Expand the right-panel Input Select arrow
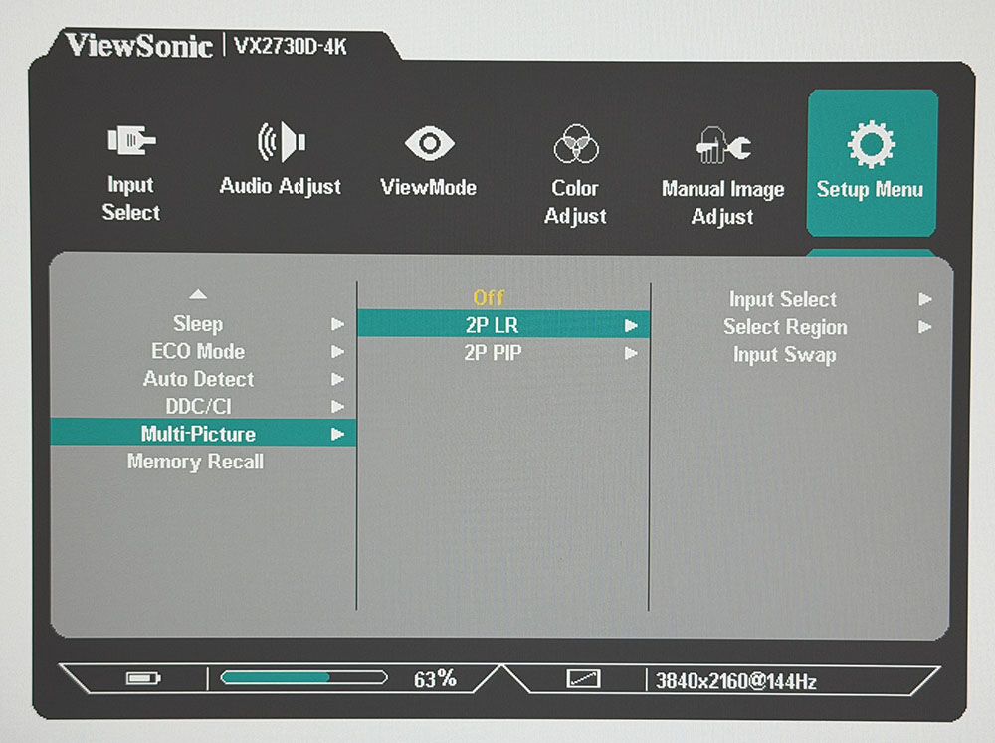Image resolution: width=995 pixels, height=743 pixels. 925,299
